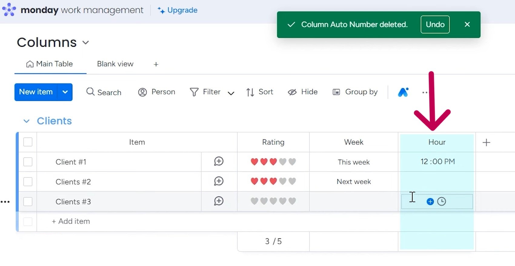The height and width of the screenshot is (266, 515).
Task: Add a new column with plus
Action: click(x=486, y=142)
